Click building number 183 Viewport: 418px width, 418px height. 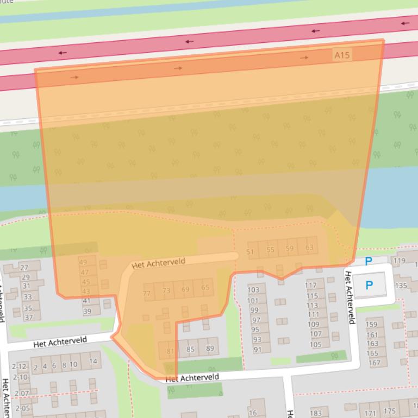pos(316,413)
